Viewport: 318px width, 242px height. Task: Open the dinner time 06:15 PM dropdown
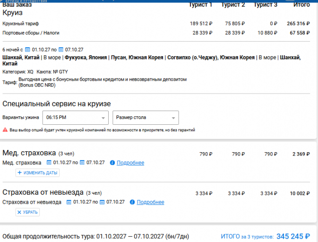coord(76,118)
